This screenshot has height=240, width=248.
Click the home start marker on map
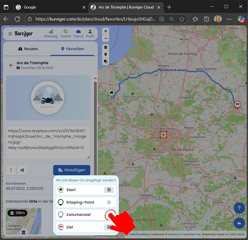(111, 93)
